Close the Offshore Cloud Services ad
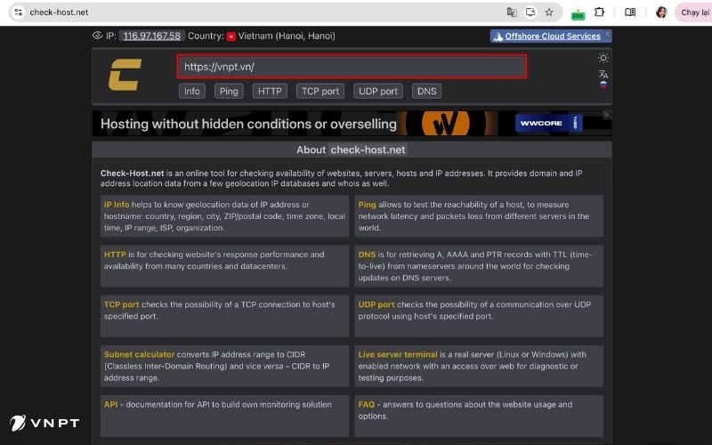Image resolution: width=712 pixels, height=445 pixels. [607, 34]
